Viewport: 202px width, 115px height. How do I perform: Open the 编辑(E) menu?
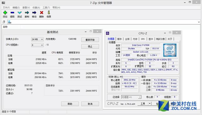[16, 8]
